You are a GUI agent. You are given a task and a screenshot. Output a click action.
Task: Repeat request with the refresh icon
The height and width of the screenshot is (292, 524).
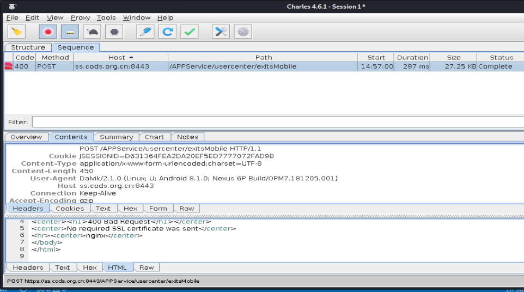(x=167, y=32)
